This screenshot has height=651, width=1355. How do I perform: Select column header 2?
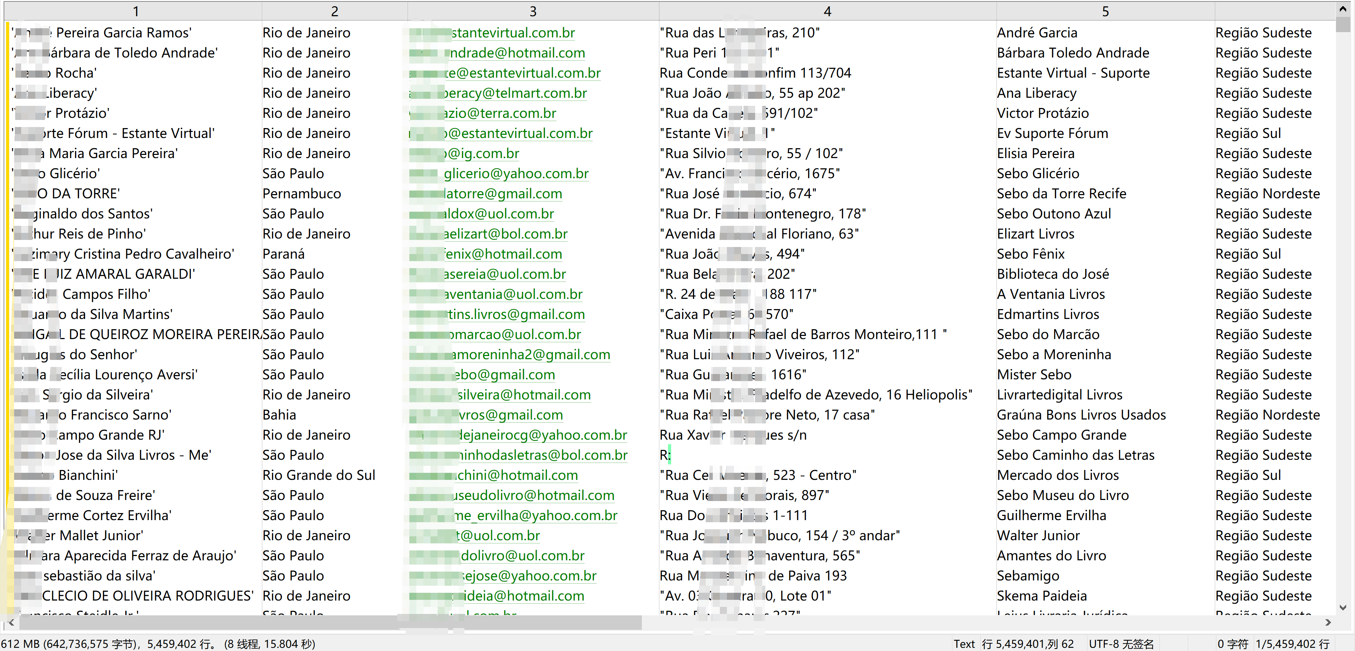[x=335, y=11]
